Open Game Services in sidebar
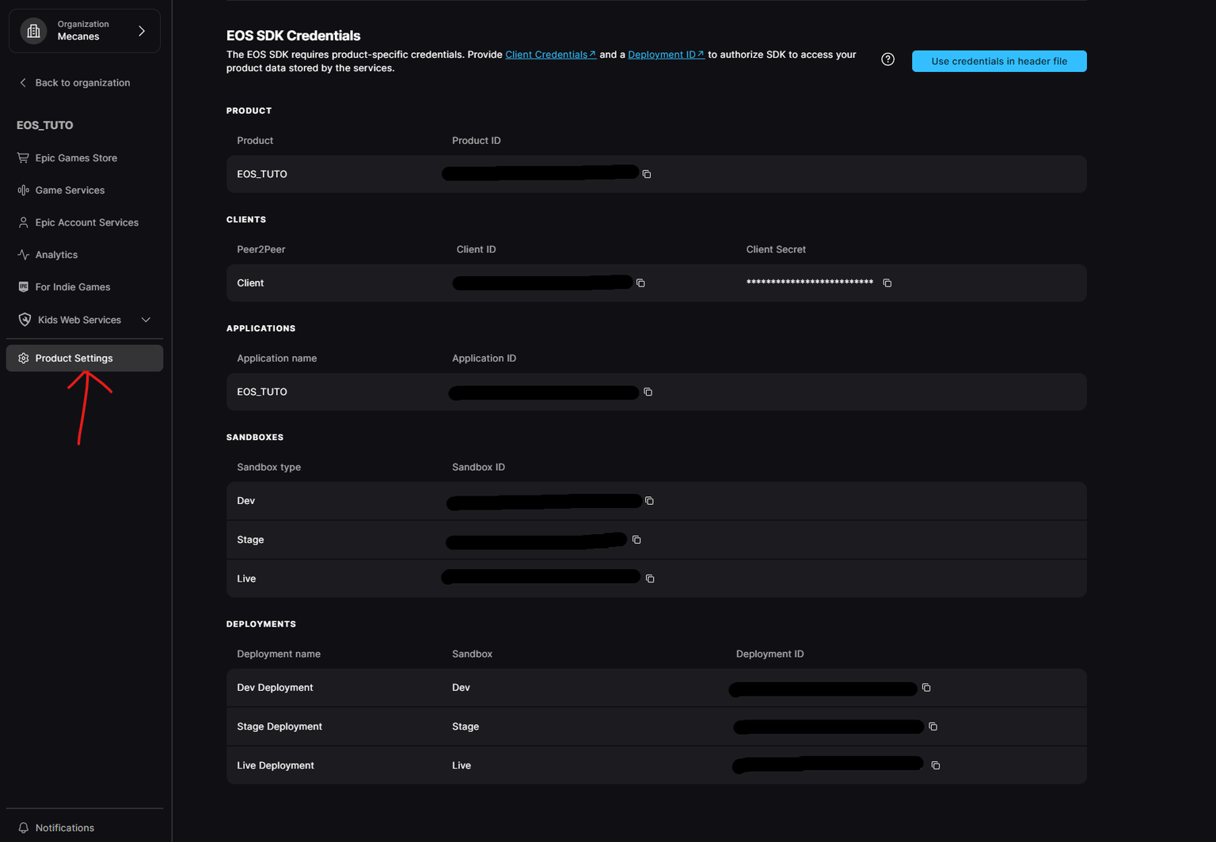Viewport: 1216px width, 842px height. (70, 190)
